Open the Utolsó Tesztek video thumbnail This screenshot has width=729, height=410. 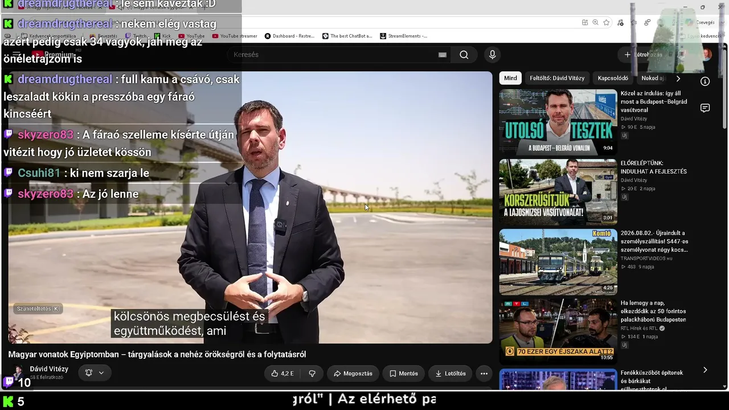(x=558, y=122)
